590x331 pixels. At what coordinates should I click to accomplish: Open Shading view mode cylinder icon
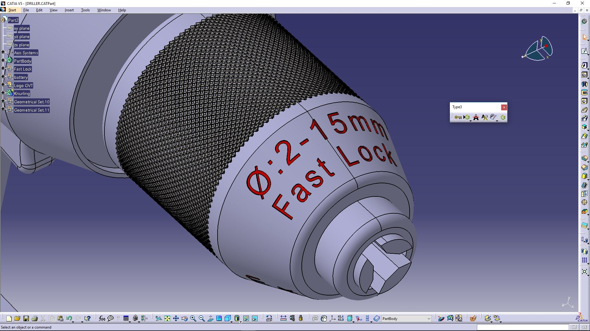pos(237,319)
